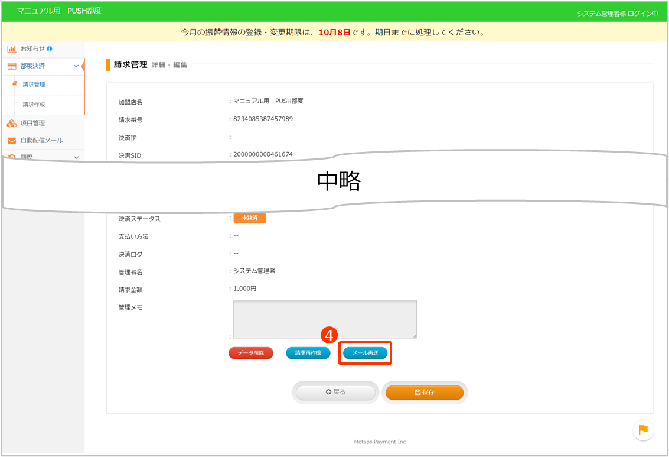Screen dimensions: 669x457
Task: Click the history clock icon in sidebar
Action: click(12, 157)
